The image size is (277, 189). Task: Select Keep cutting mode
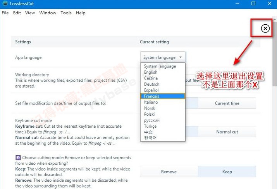coord(227,172)
